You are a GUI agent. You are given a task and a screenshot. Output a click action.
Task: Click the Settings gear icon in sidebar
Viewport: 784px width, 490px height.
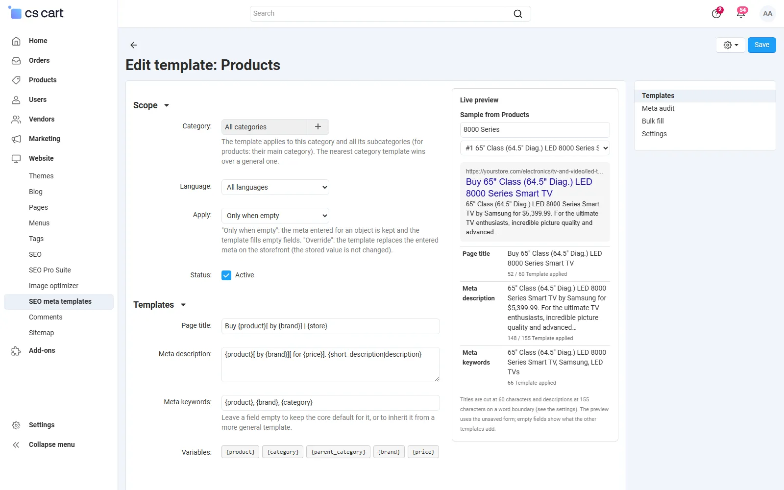click(16, 425)
